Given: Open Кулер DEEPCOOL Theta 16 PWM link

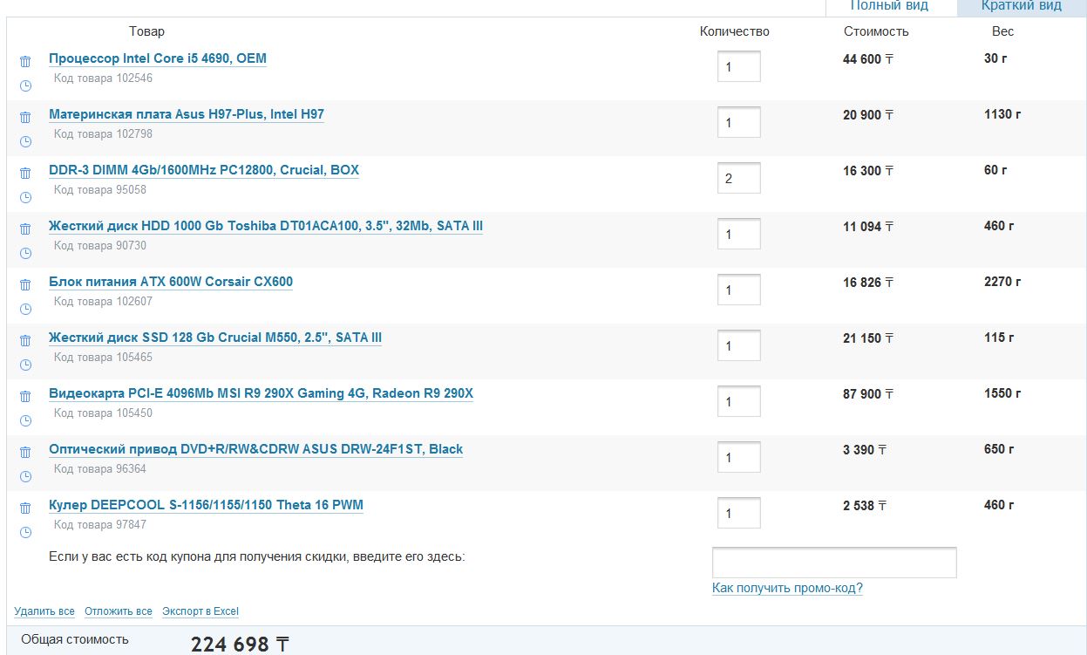Looking at the screenshot, I should [x=206, y=505].
